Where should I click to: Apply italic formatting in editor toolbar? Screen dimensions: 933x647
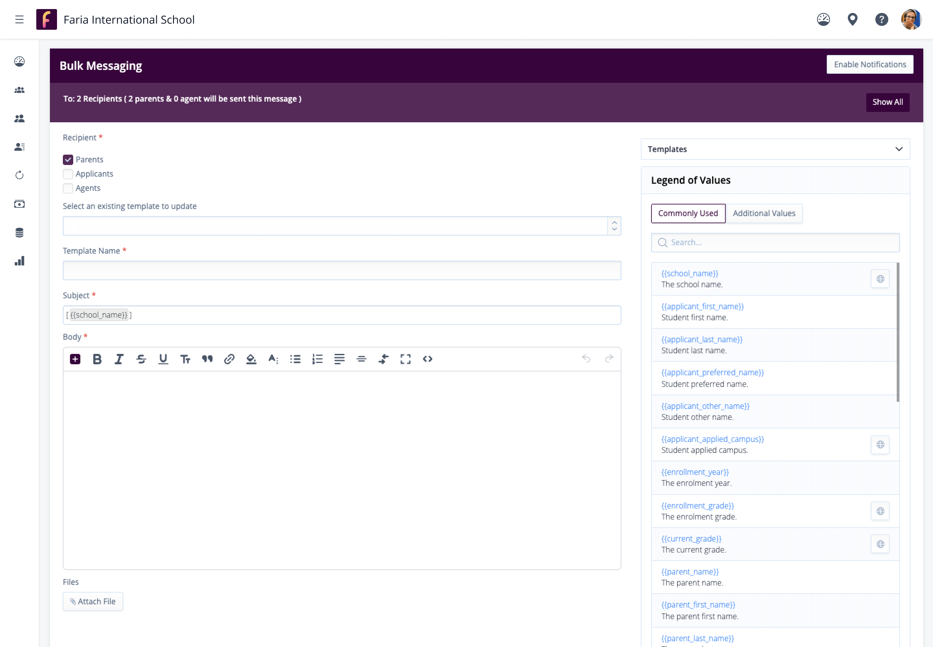[119, 359]
